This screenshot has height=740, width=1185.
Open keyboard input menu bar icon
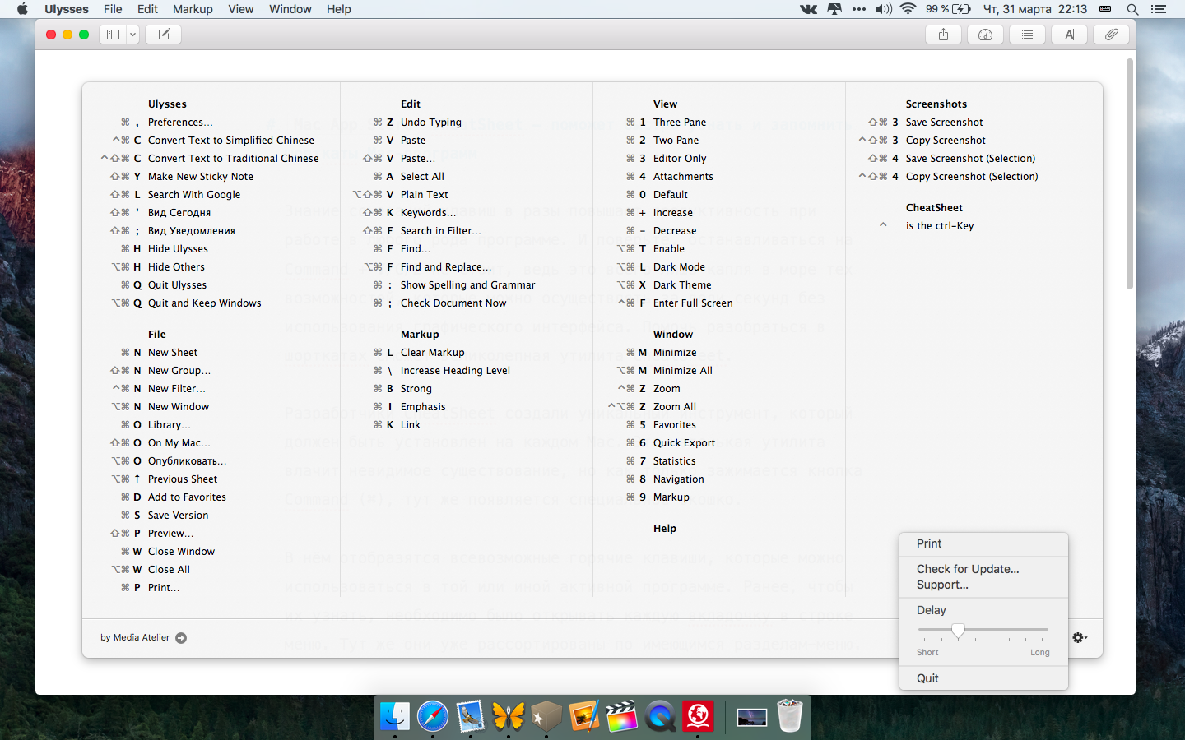coord(1105,9)
